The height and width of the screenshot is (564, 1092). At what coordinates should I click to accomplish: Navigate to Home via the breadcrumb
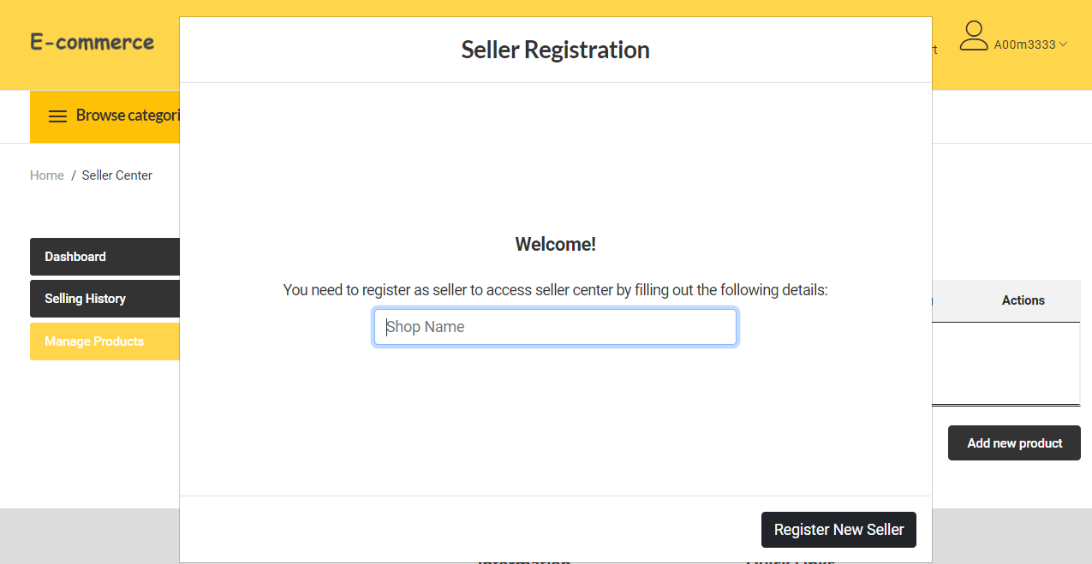click(47, 175)
